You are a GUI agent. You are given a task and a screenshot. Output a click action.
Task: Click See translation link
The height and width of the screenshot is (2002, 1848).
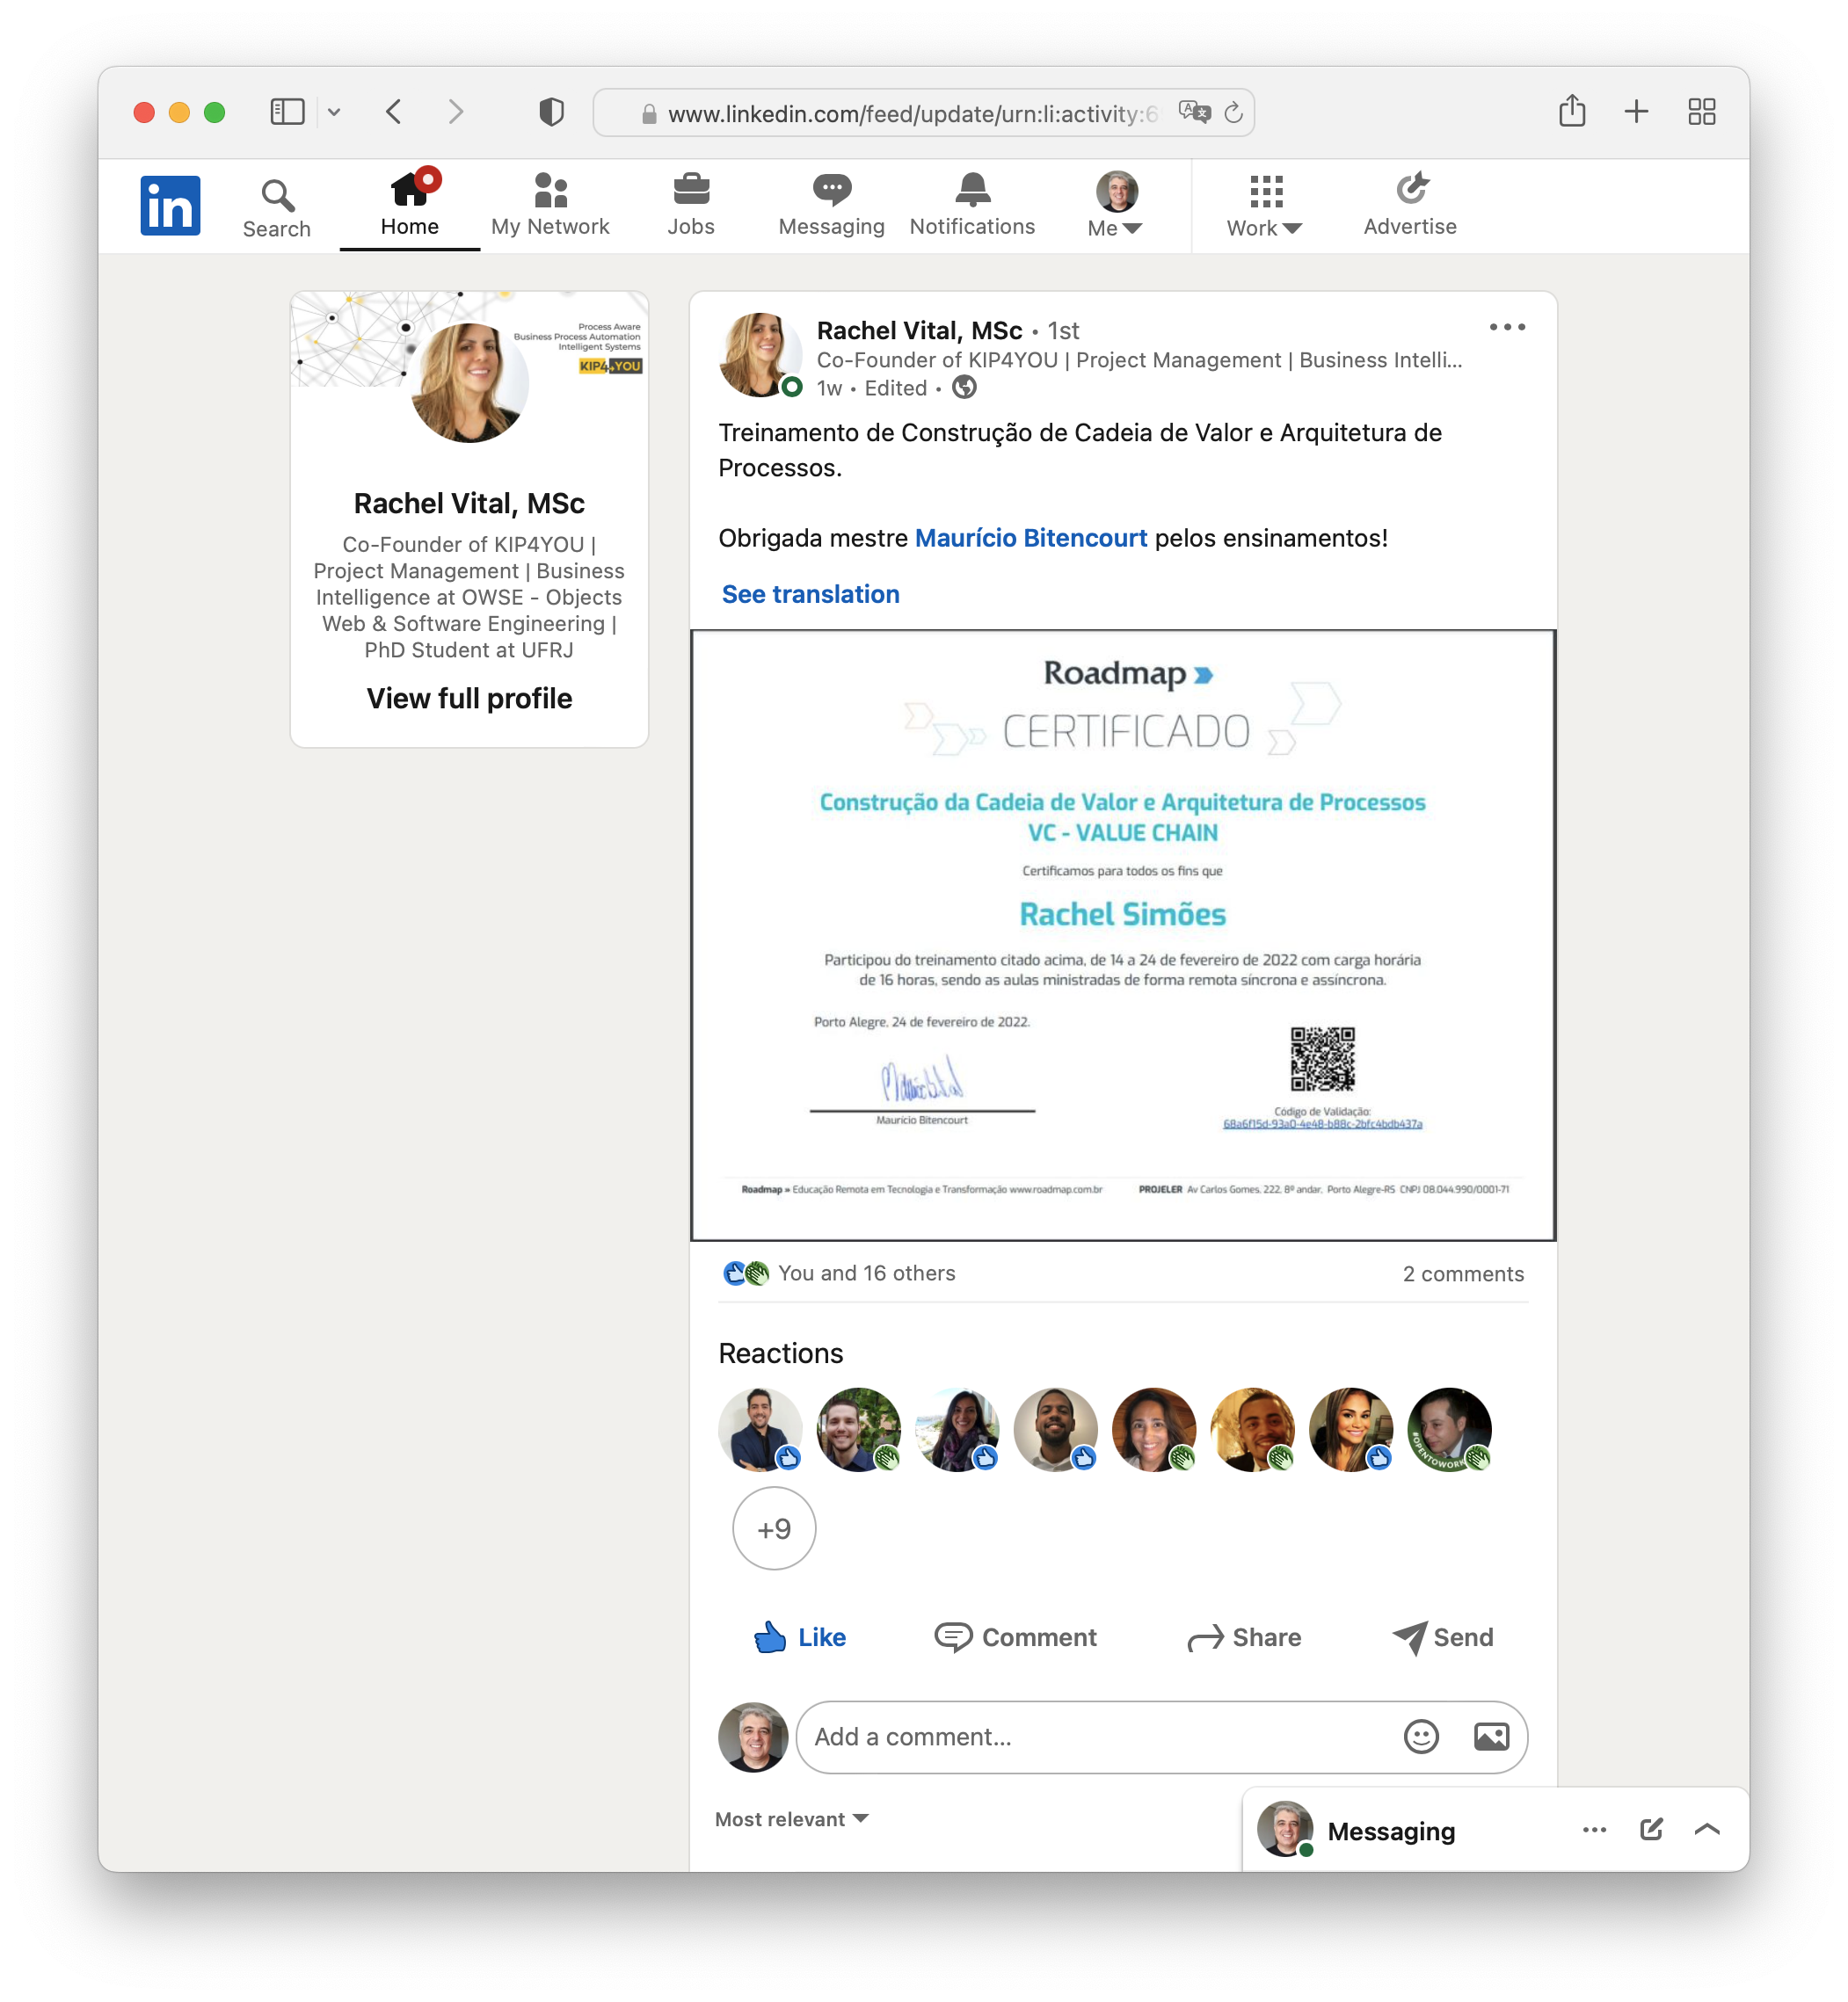tap(811, 595)
